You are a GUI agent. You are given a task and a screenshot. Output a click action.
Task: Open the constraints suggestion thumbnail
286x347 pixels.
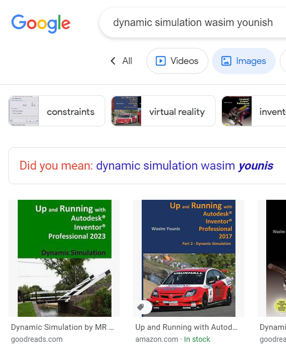(24, 111)
